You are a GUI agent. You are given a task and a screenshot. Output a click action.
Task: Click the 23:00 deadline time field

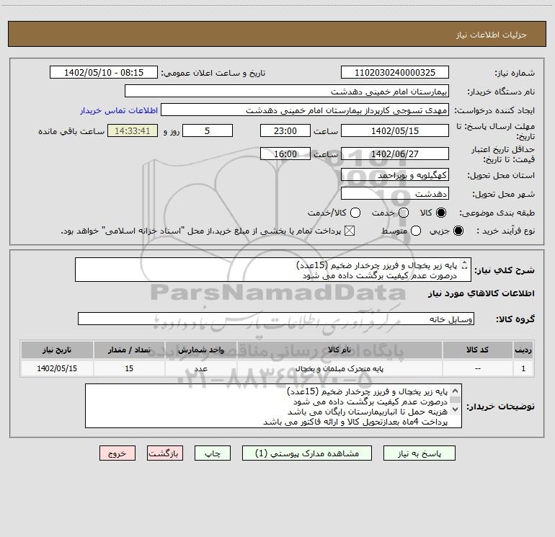[285, 130]
